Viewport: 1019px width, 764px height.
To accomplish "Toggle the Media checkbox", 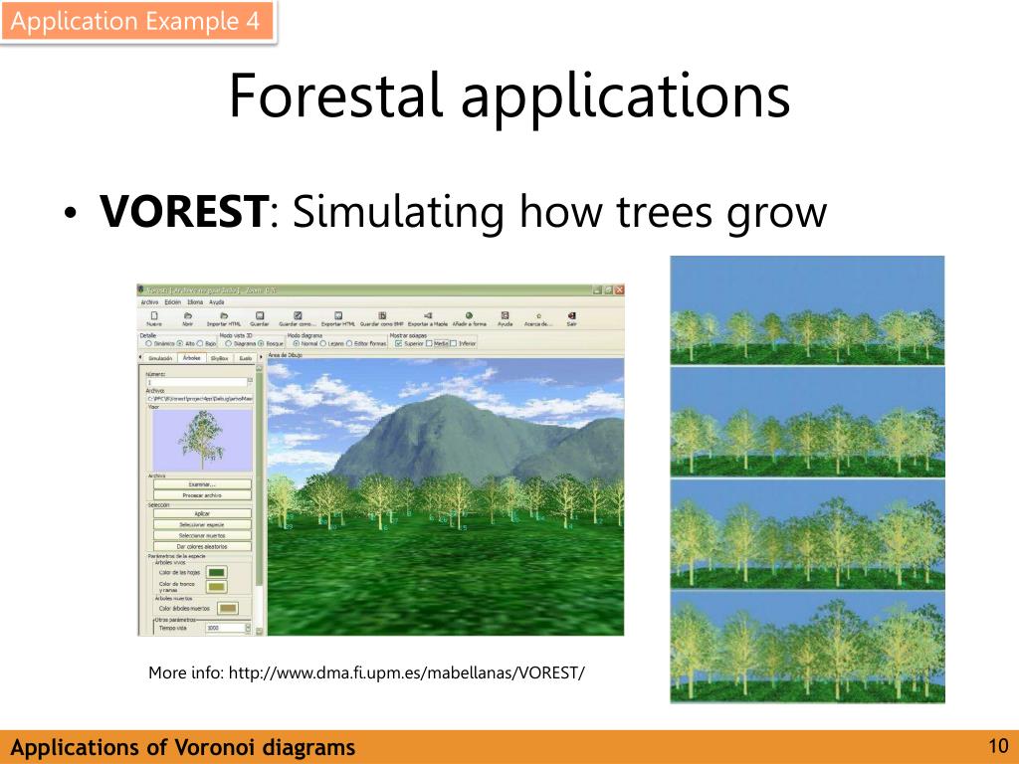I will click(x=429, y=343).
